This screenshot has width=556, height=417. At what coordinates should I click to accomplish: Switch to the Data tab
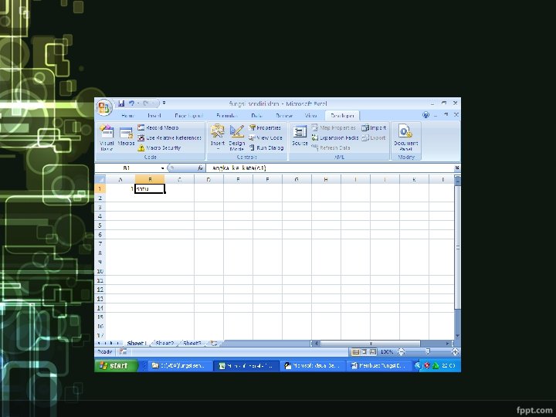(256, 116)
